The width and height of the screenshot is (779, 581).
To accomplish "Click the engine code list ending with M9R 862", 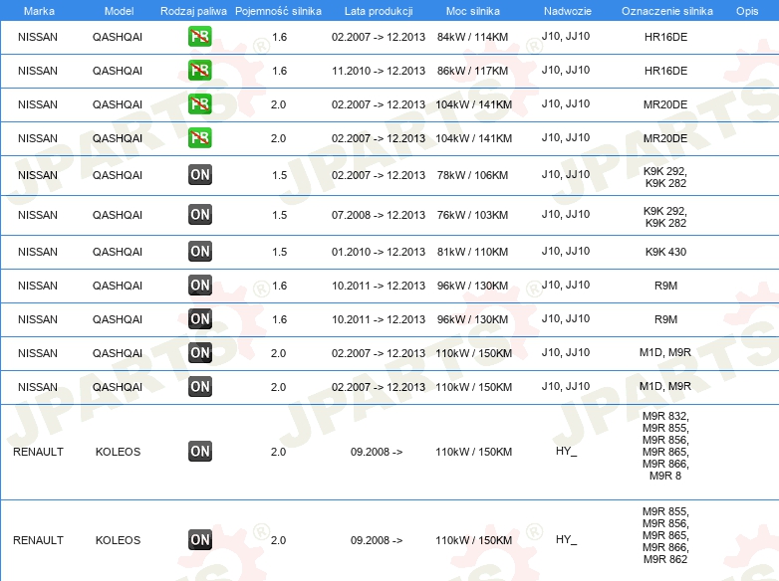I will (x=665, y=535).
